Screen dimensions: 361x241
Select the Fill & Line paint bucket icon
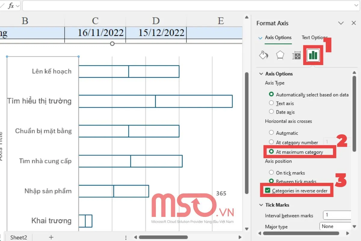pyautogui.click(x=264, y=55)
